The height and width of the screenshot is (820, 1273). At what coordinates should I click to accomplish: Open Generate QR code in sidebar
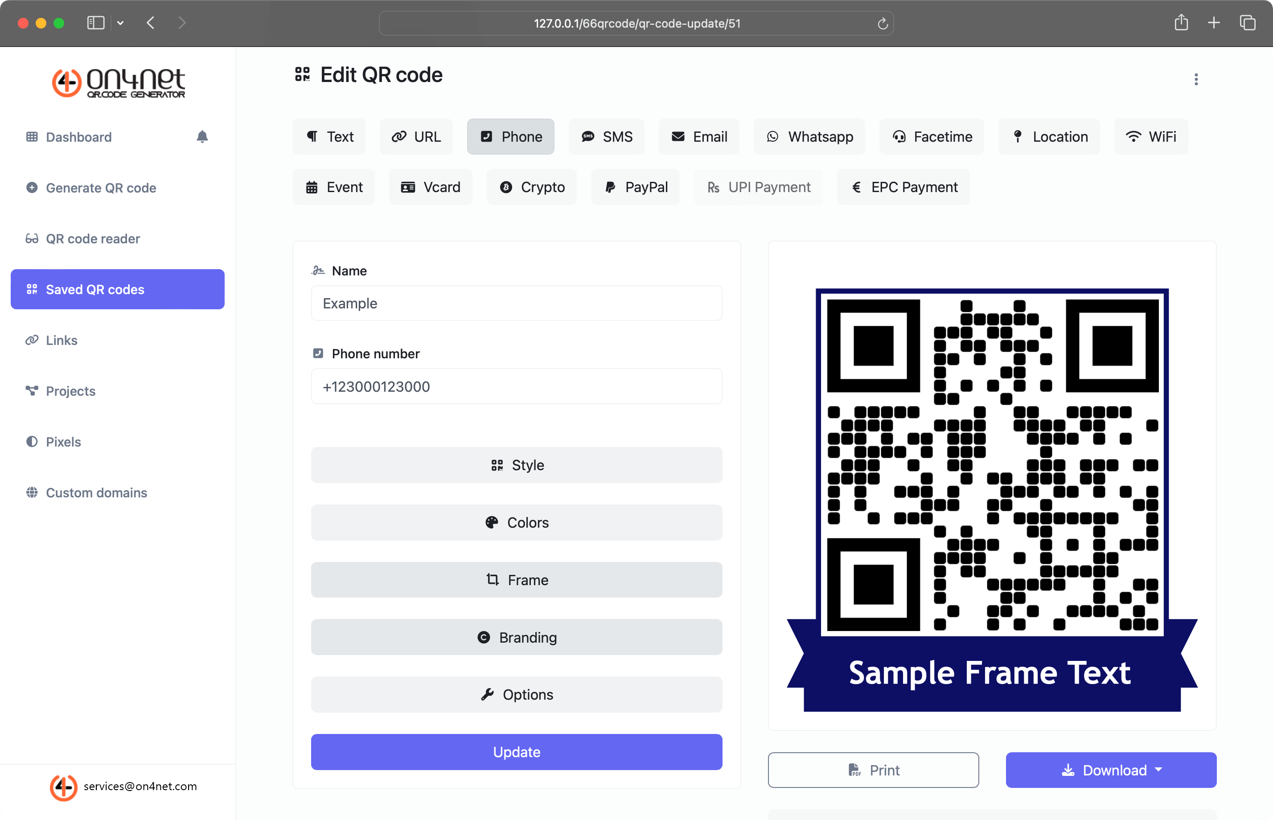tap(117, 188)
